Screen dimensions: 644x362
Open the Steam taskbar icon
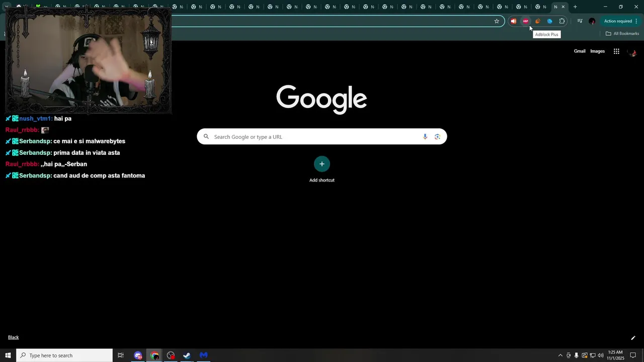[x=187, y=355]
